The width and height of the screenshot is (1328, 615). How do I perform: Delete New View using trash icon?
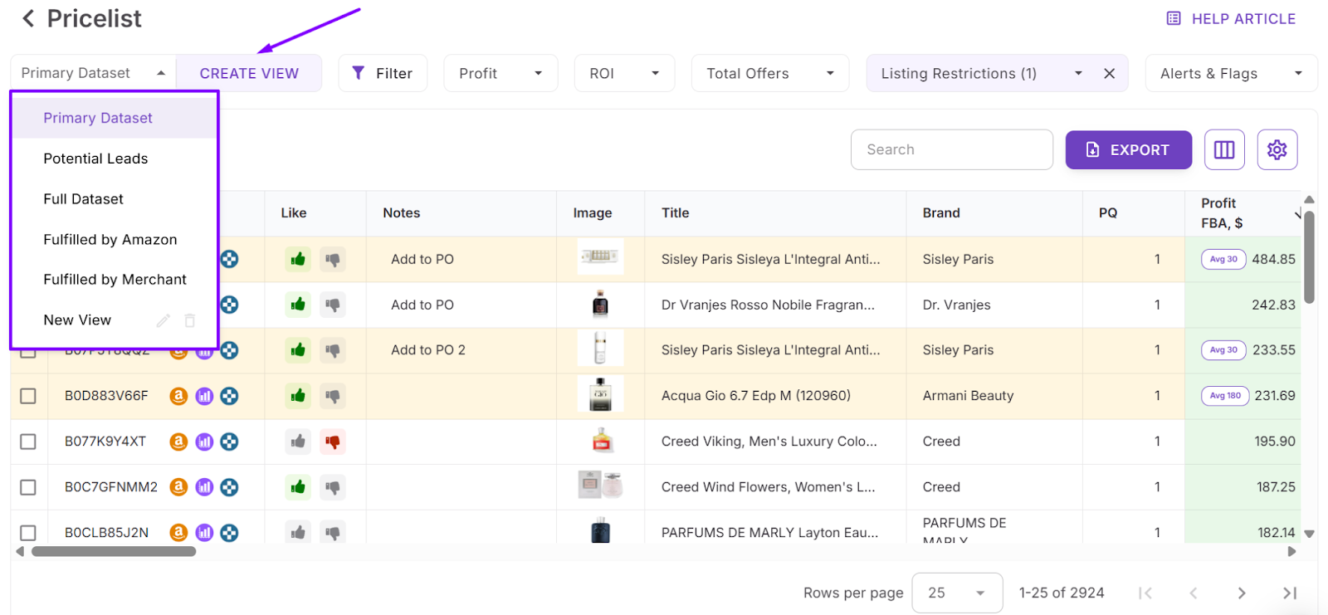(x=190, y=320)
